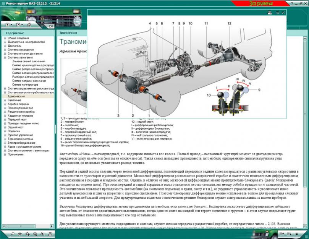Click the splitter handle between panels
The width and height of the screenshot is (309, 239).
(55, 129)
